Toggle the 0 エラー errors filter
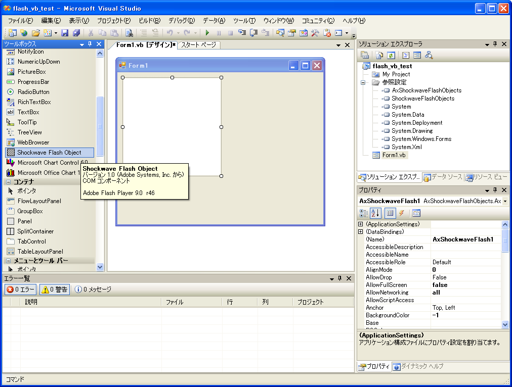 point(20,289)
